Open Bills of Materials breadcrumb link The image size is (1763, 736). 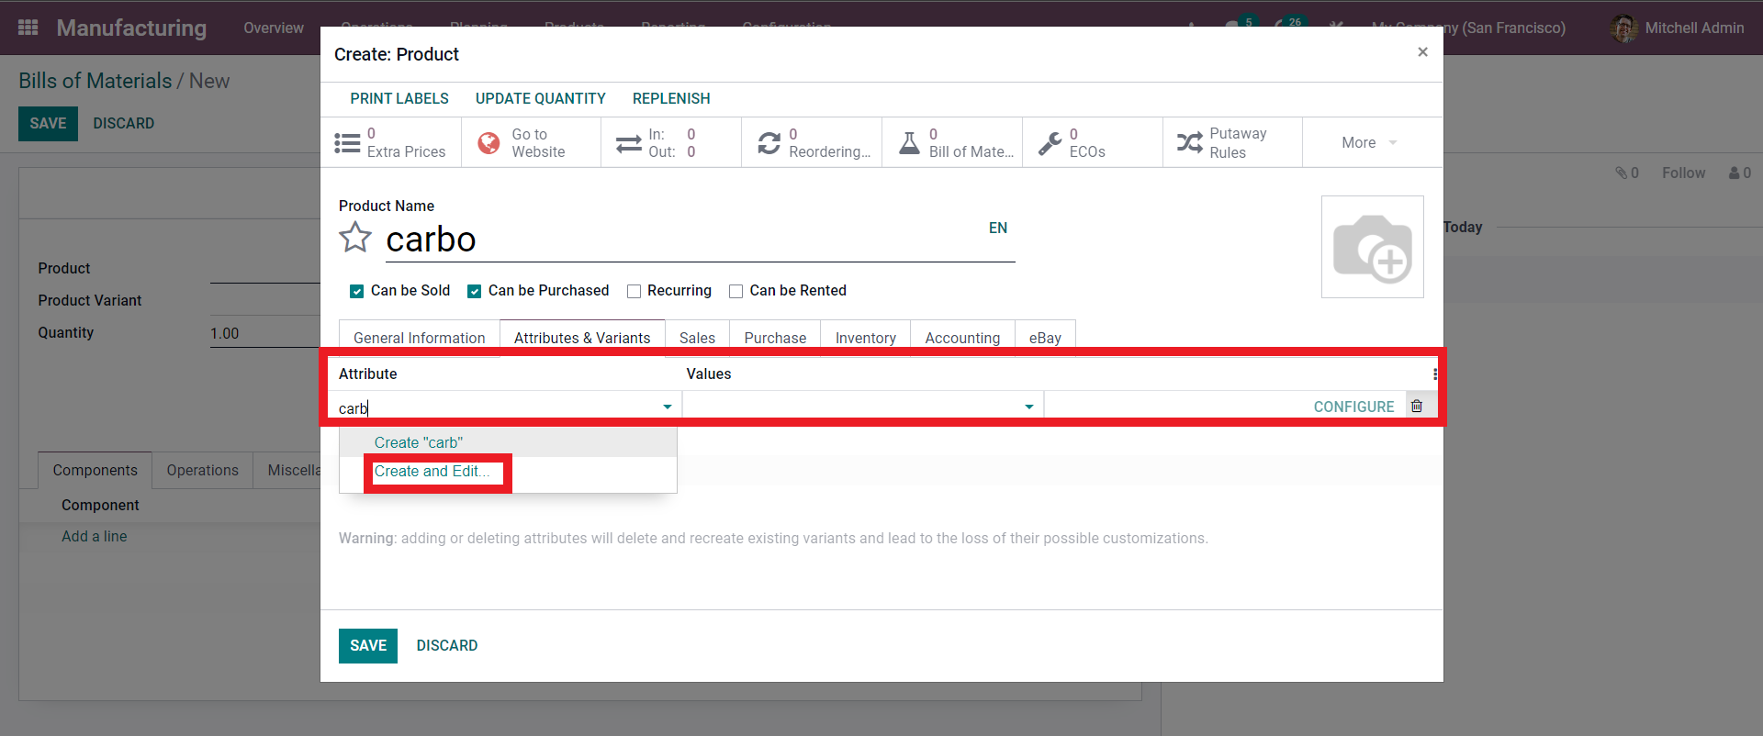pos(95,81)
